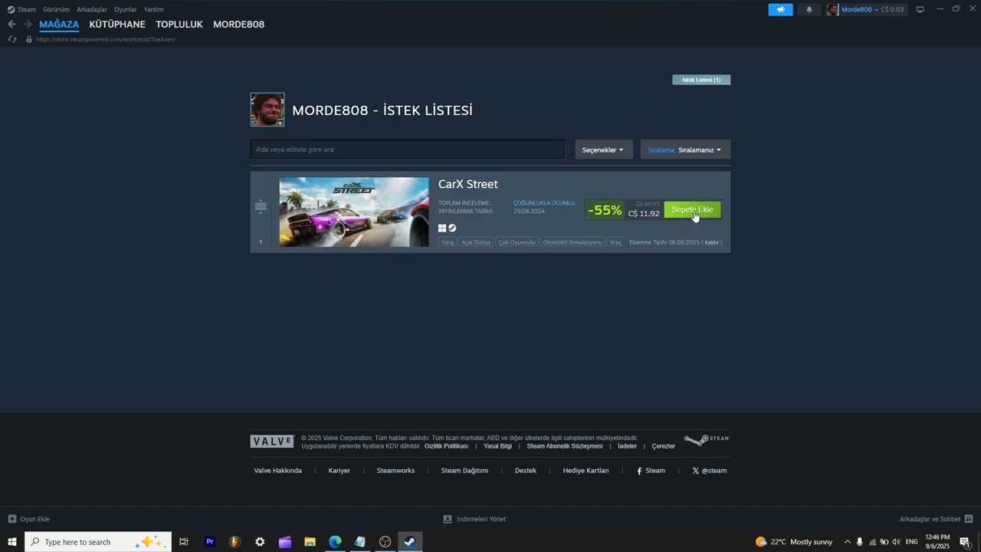Image resolution: width=981 pixels, height=552 pixels.
Task: Open İadeler link
Action: [627, 446]
